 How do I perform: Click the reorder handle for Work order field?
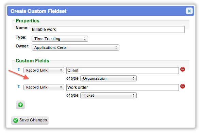click(19, 86)
